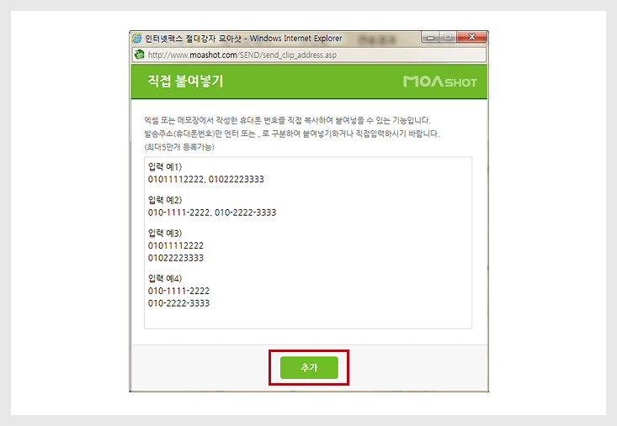This screenshot has width=617, height=426.
Task: Click the empty bottom area of the number text box
Action: click(308, 318)
